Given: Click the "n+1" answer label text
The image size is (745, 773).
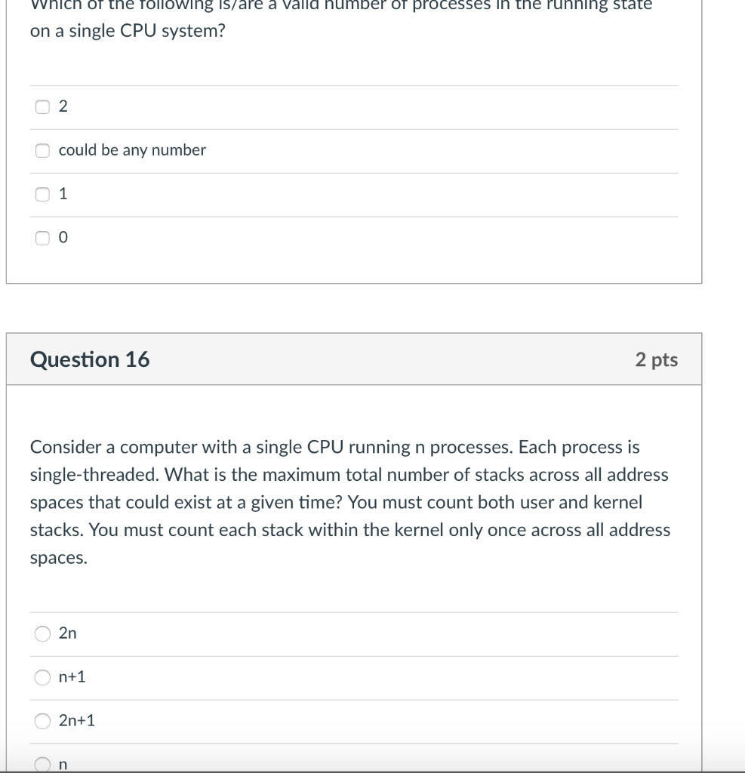Looking at the screenshot, I should click(x=72, y=677).
